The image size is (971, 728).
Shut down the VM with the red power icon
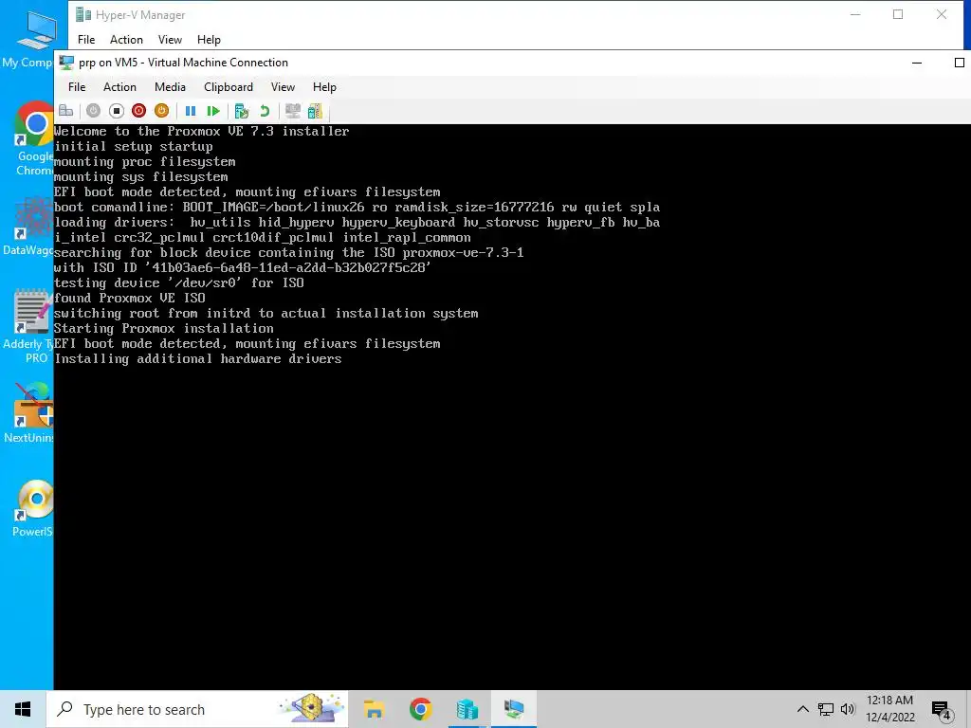point(138,111)
